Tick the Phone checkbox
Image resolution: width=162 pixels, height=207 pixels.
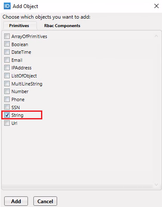pos(7,99)
